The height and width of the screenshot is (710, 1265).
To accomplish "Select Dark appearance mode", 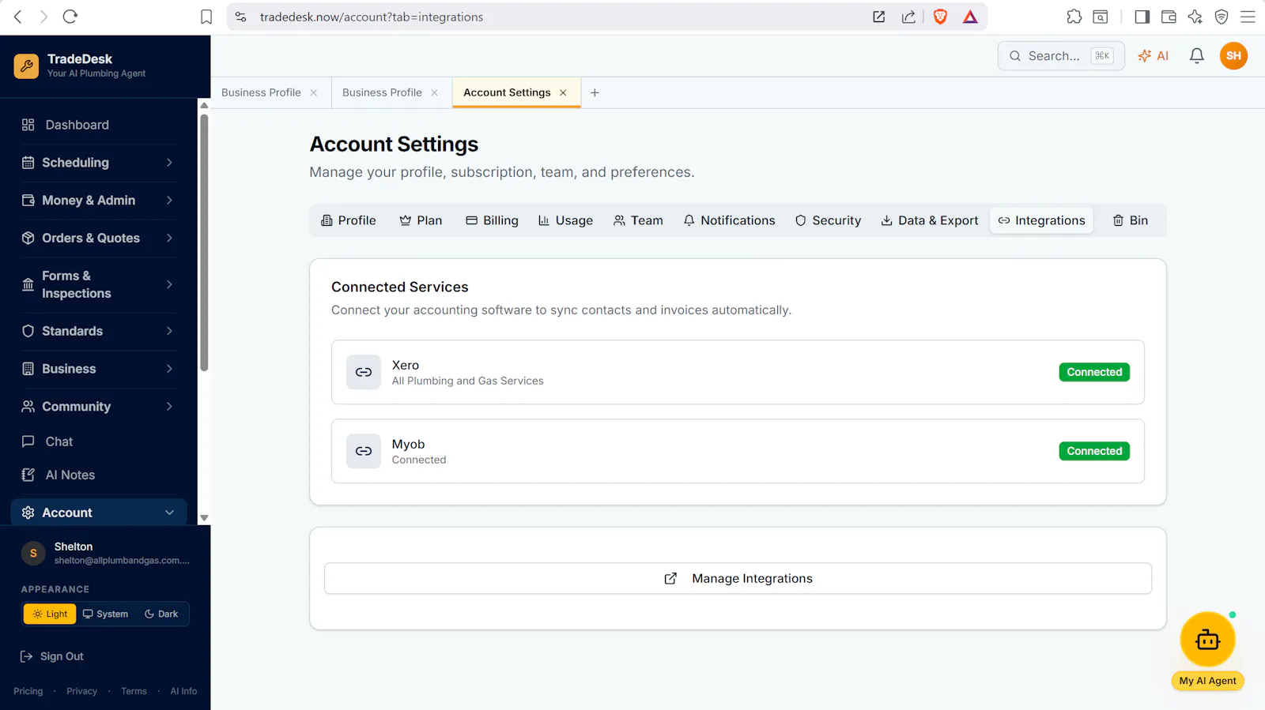I will (161, 614).
